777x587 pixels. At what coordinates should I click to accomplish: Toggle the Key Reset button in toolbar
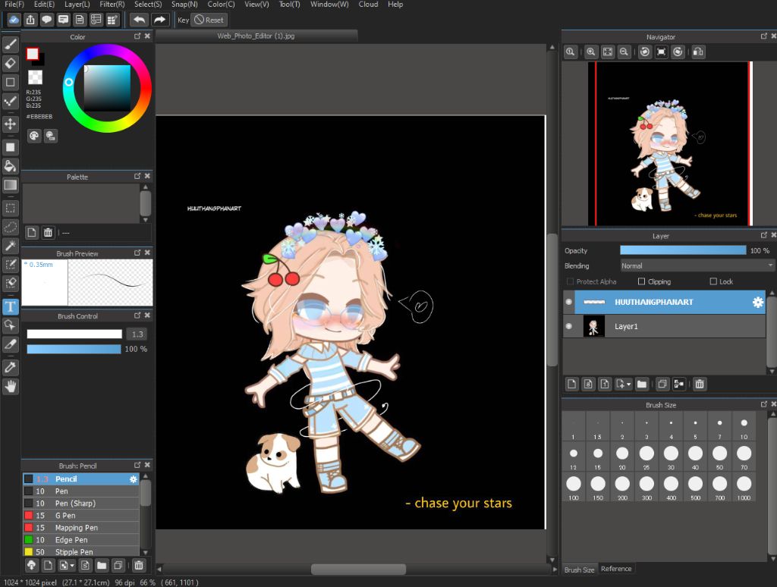209,20
